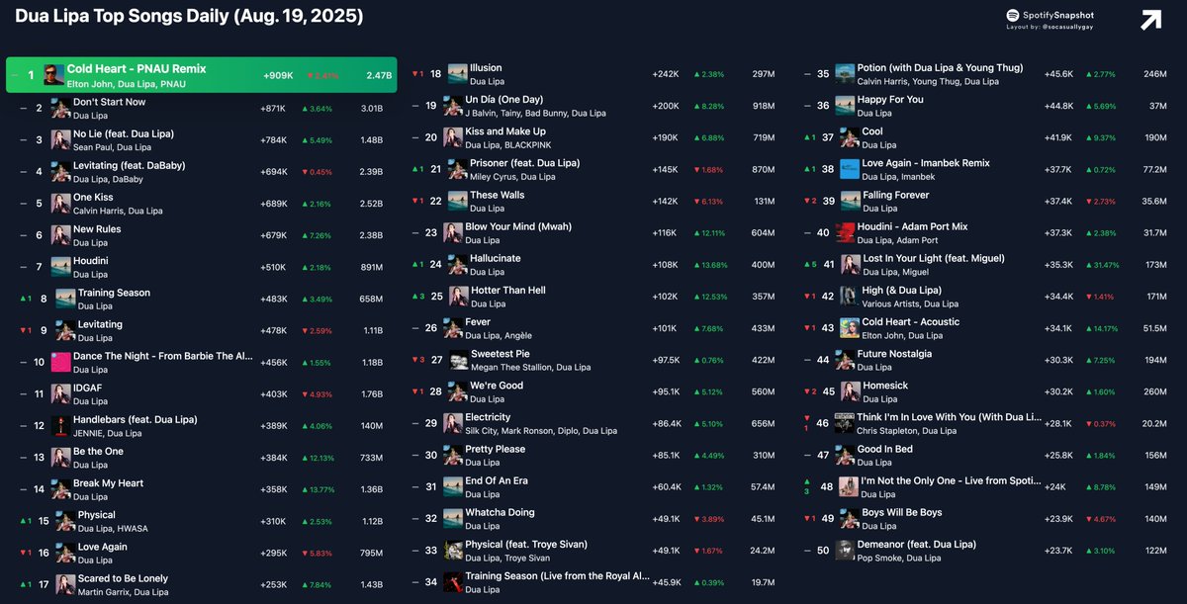Viewport: 1187px width, 604px height.
Task: Click the 13.77% change for Break My Heart
Action: (318, 489)
